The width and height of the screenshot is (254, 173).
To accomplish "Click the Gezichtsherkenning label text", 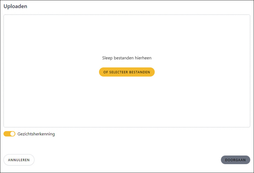I will click(36, 134).
